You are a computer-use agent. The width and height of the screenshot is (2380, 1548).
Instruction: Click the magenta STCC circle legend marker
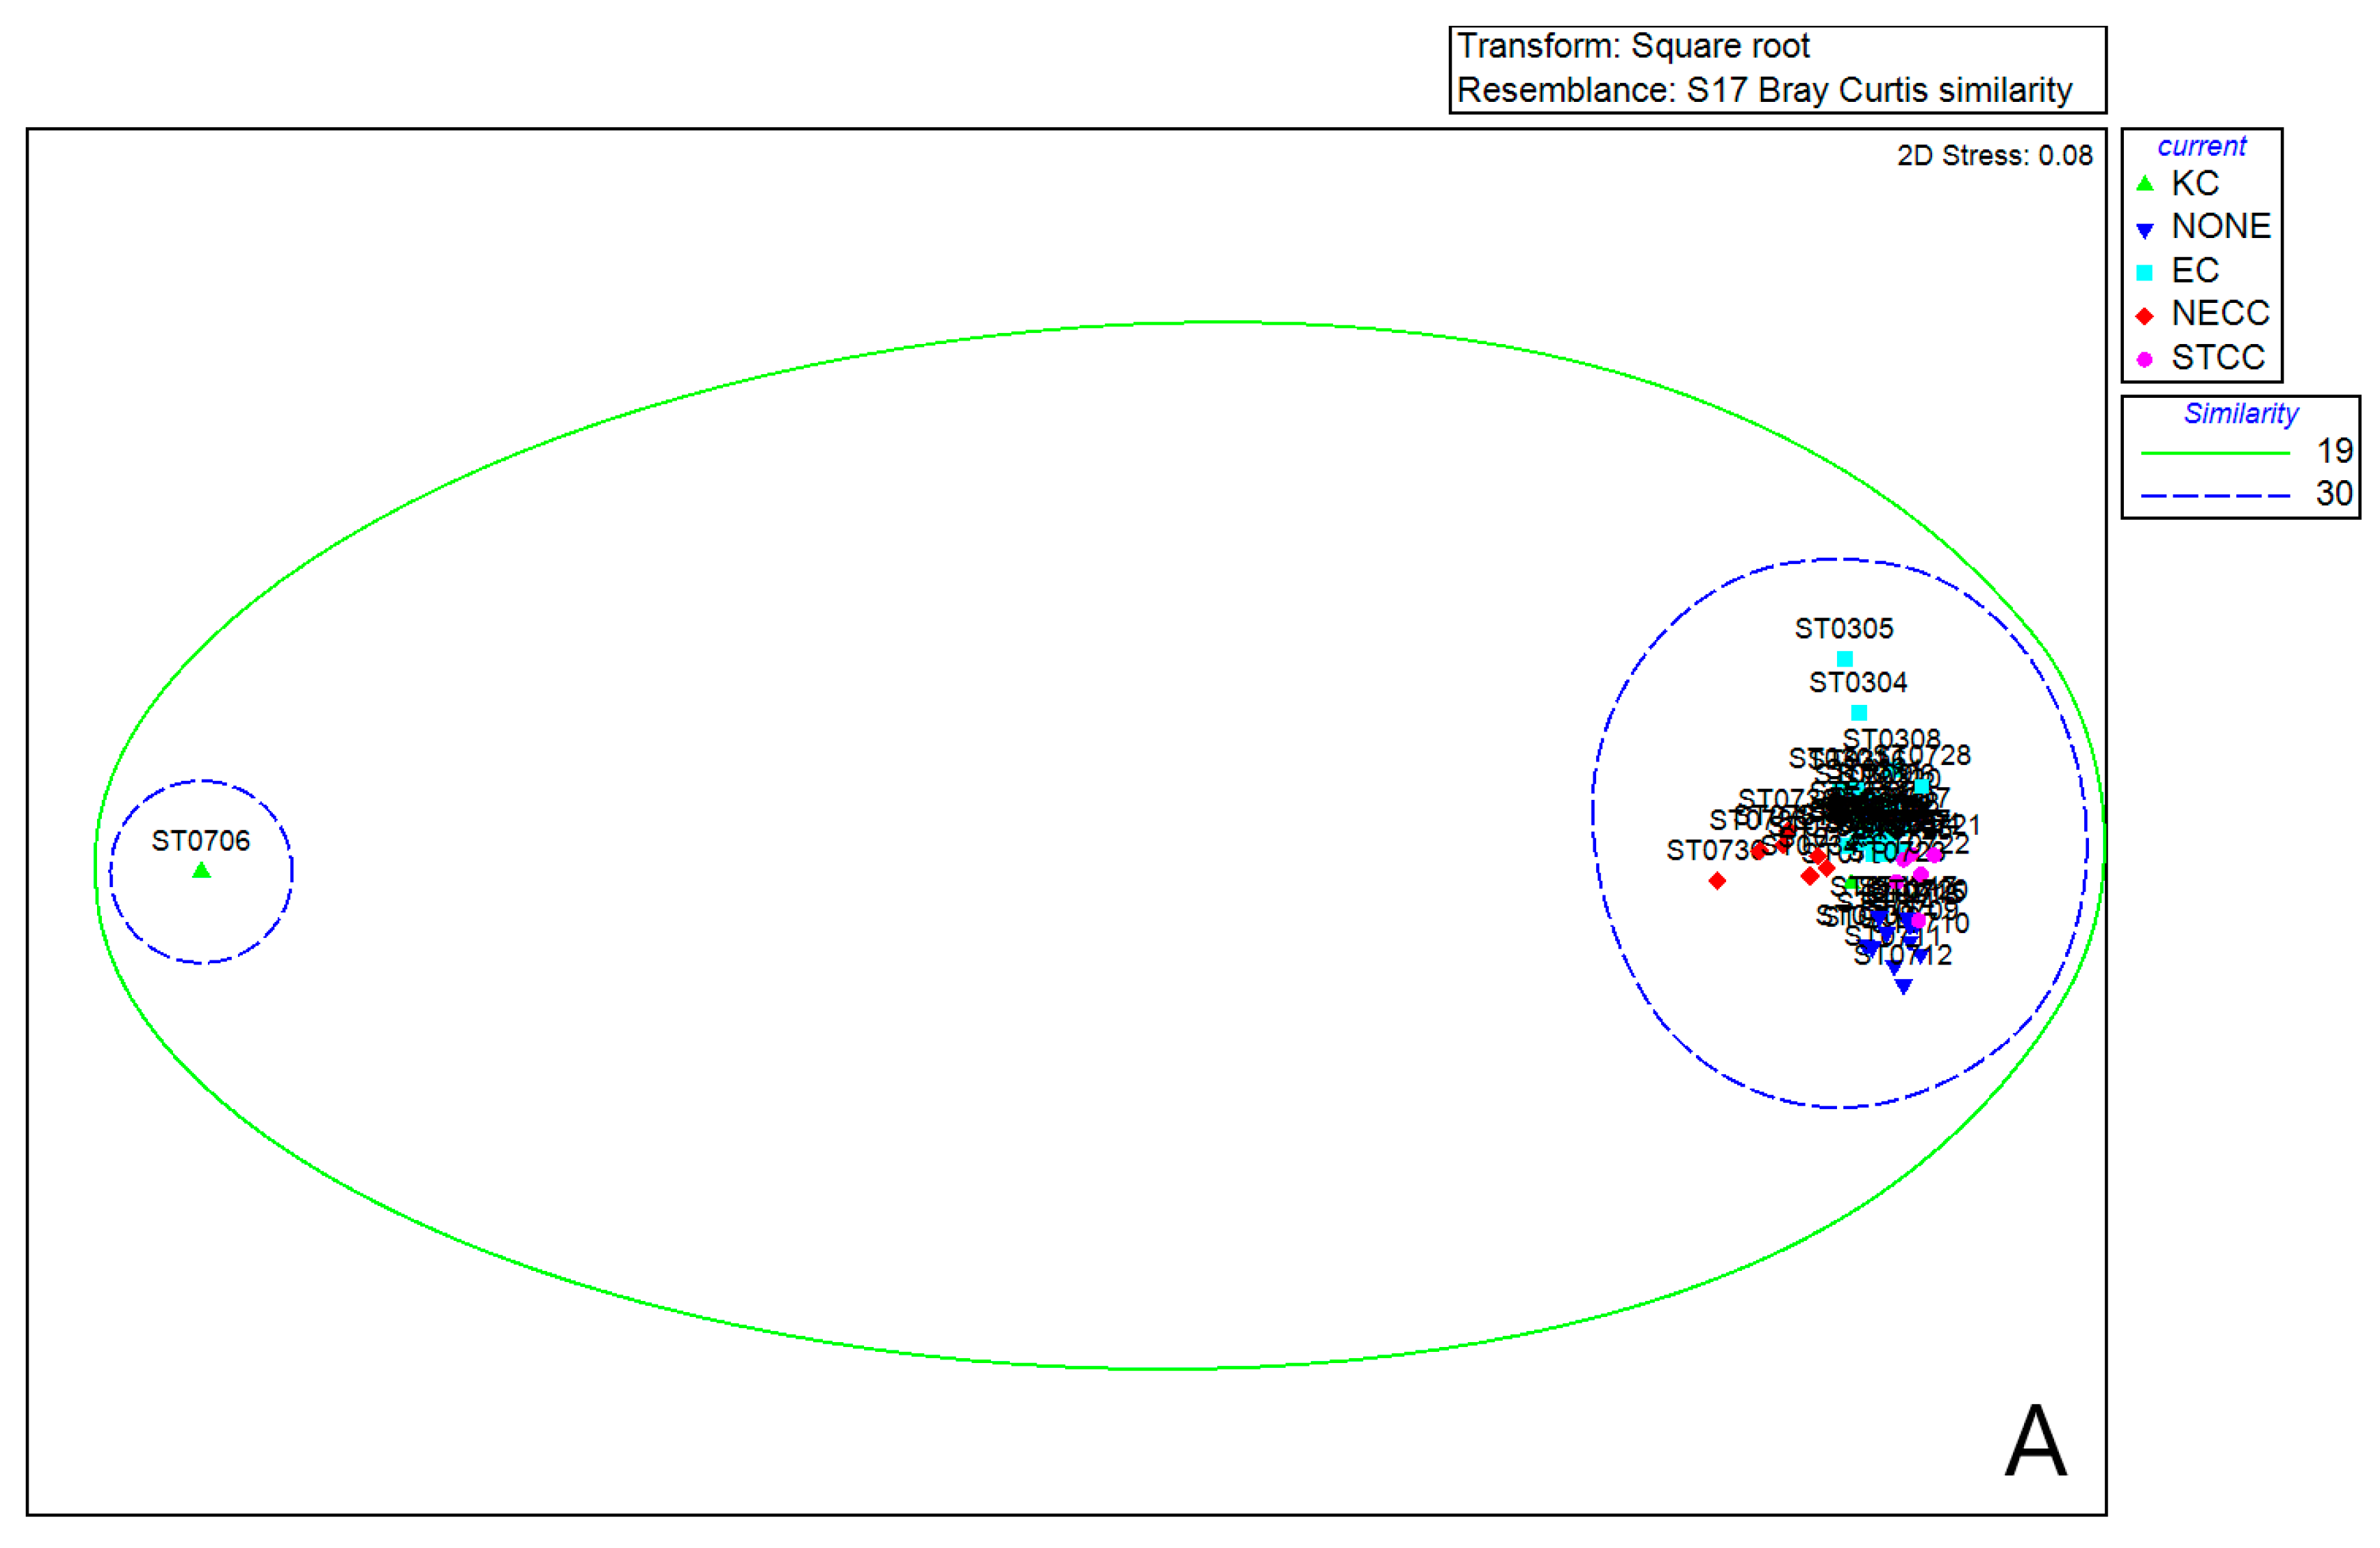(2144, 359)
